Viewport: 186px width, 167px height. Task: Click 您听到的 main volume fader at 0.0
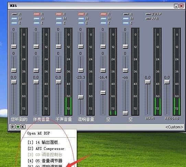tap(14, 82)
